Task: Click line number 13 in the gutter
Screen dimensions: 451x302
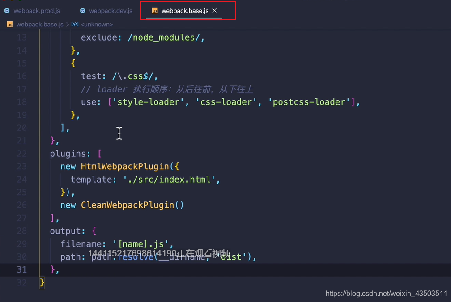Action: (x=21, y=38)
